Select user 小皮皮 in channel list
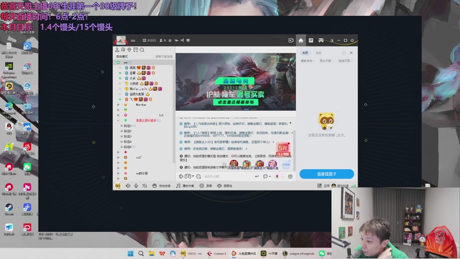This screenshot has width=460, height=259. [x=134, y=83]
